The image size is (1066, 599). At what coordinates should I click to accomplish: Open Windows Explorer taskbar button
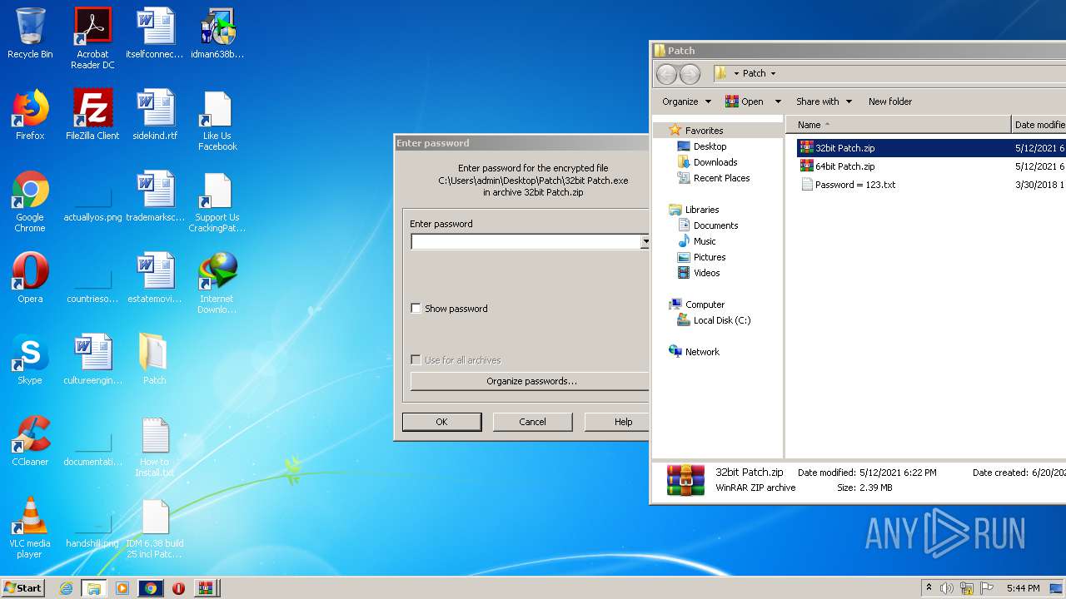coord(94,588)
